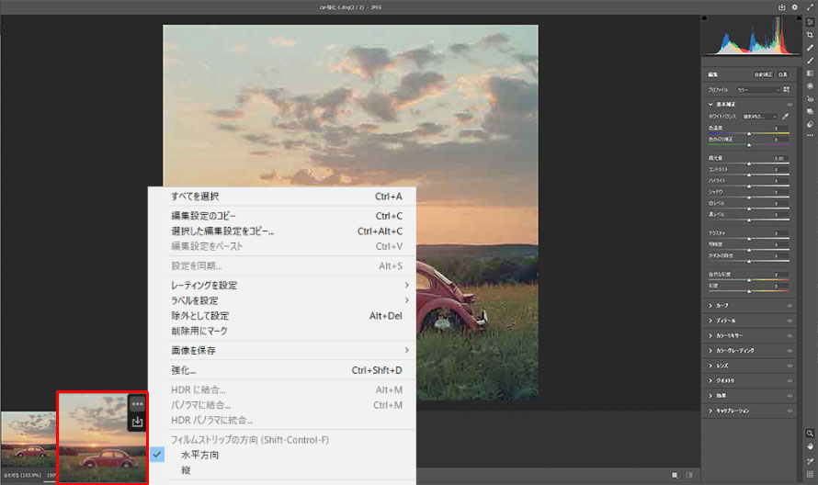The height and width of the screenshot is (485, 818).
Task: Click the save icon on the filmstrip thumbnail
Action: [x=137, y=422]
